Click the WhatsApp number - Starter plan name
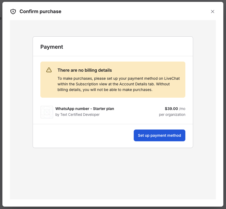The height and width of the screenshot is (209, 226). point(85,109)
